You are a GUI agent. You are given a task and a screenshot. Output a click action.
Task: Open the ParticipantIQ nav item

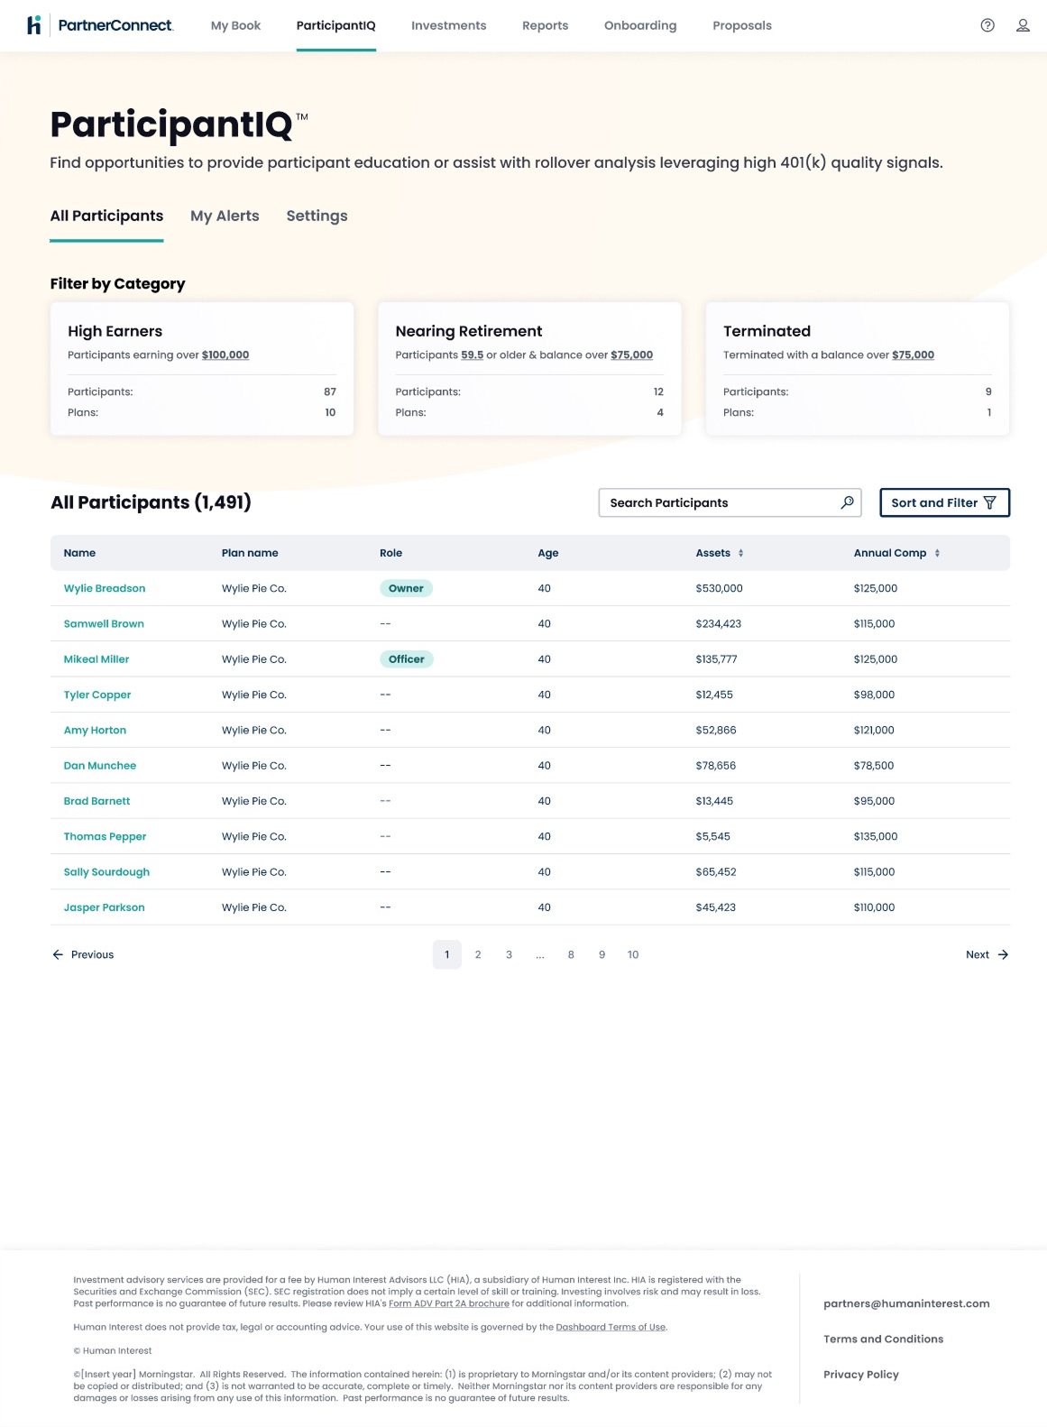coord(335,25)
